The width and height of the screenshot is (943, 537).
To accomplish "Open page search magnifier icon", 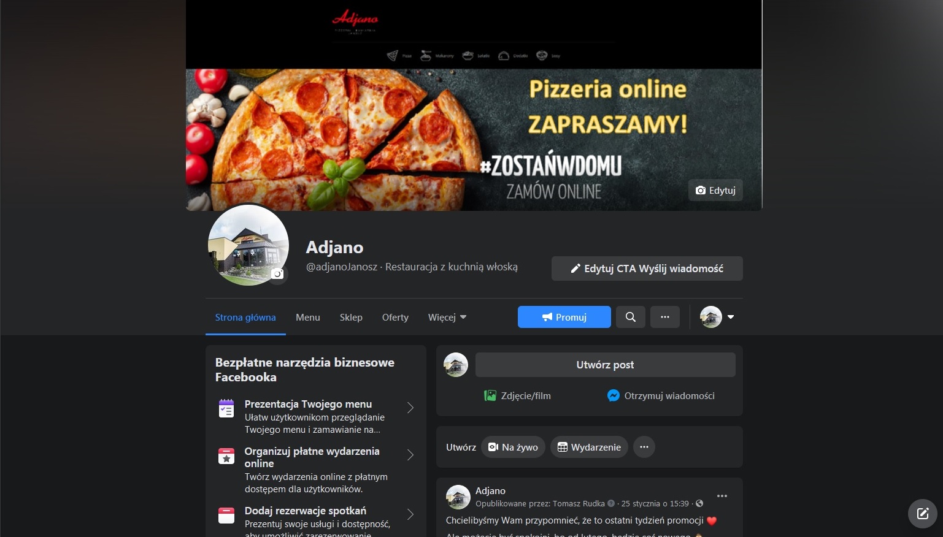I will pos(630,317).
